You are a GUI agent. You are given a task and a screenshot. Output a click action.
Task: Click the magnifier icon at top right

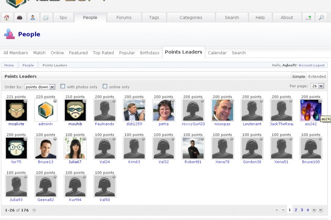(x=321, y=17)
